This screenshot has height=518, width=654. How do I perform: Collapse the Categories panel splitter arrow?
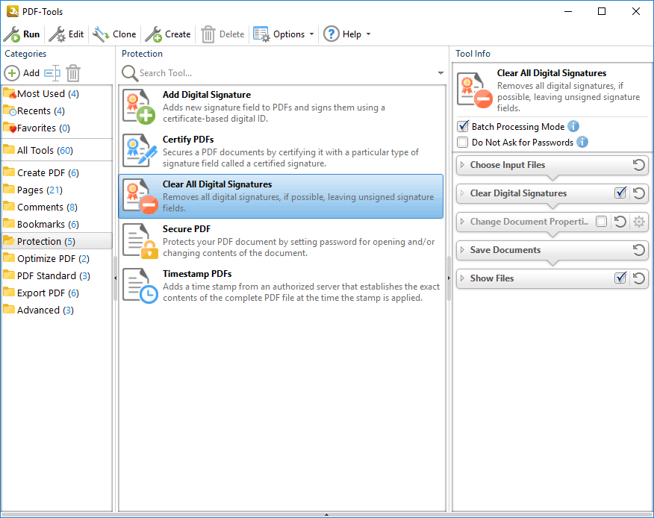pos(115,278)
